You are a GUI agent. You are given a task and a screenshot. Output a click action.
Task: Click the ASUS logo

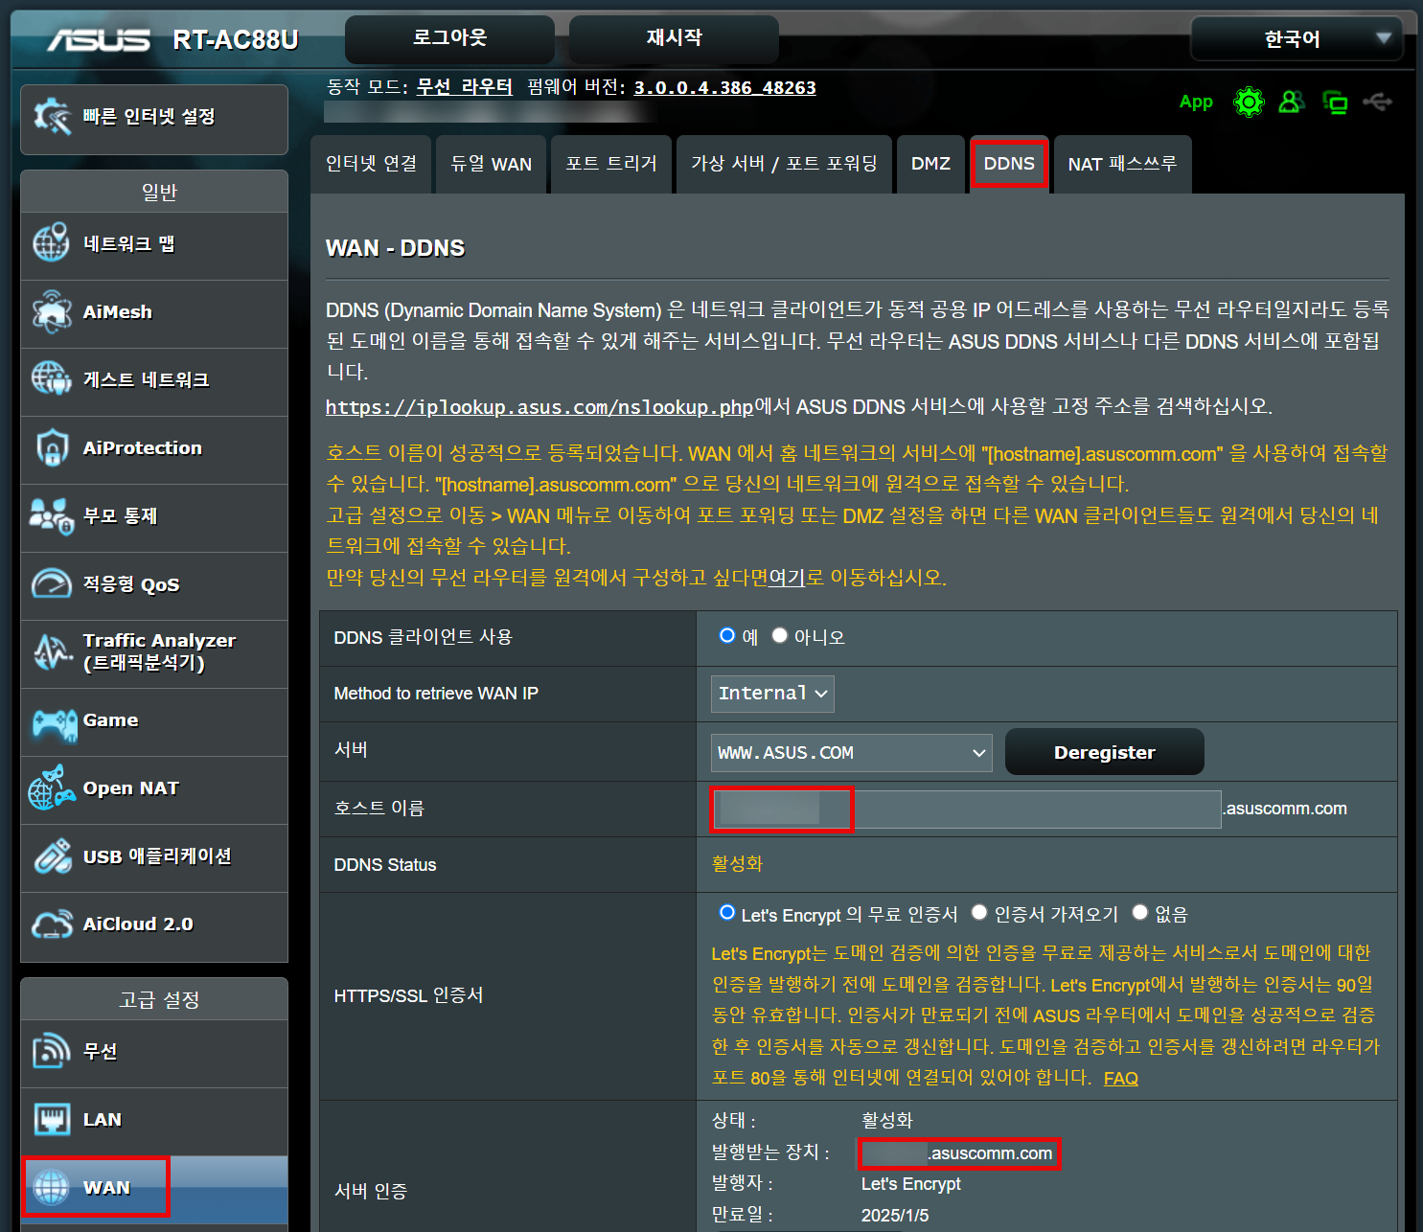pos(99,39)
